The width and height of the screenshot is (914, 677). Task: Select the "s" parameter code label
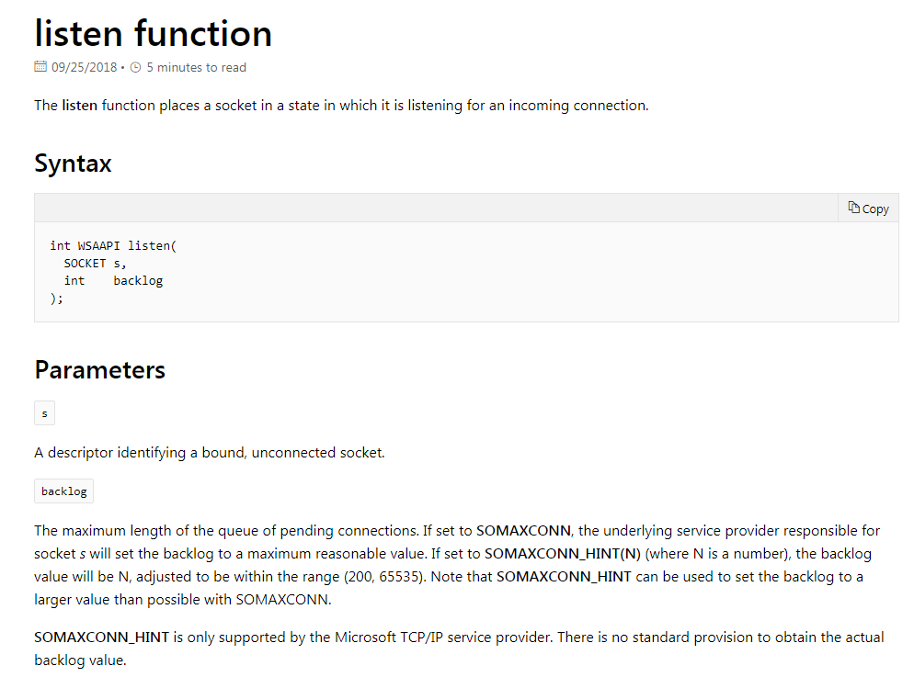[44, 413]
